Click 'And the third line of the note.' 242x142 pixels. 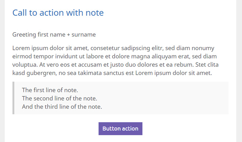click(62, 107)
